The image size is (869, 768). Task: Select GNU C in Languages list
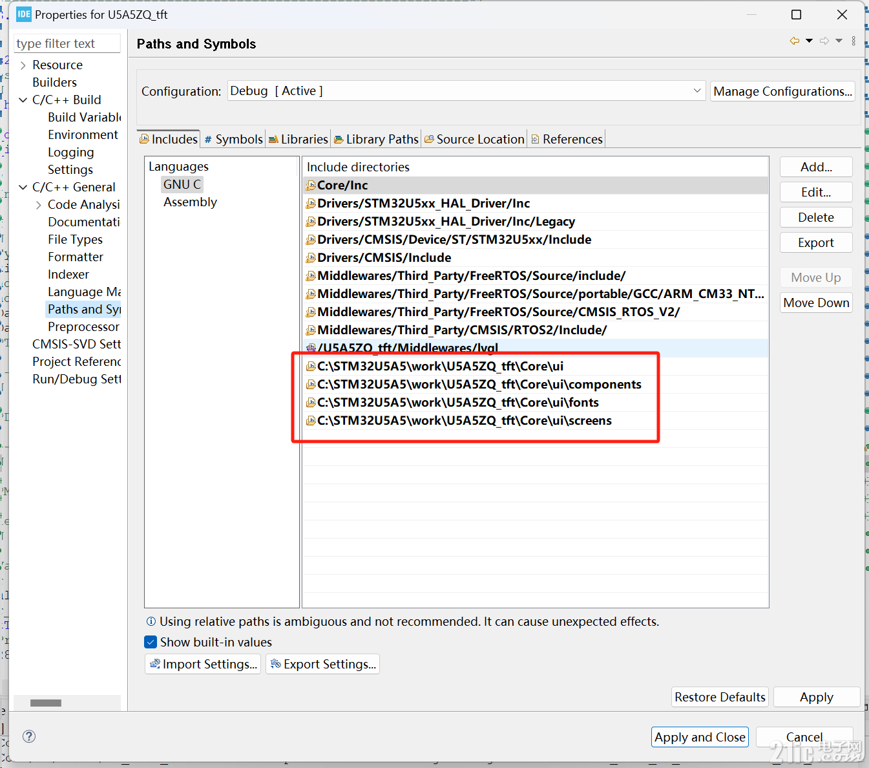(182, 184)
